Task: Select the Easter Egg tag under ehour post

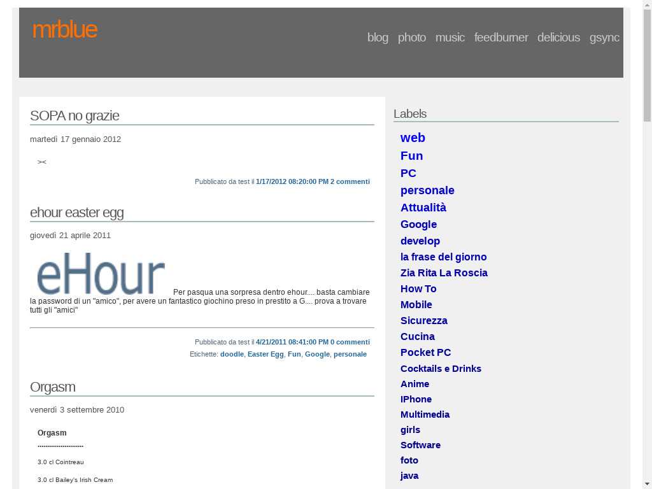Action: pyautogui.click(x=266, y=354)
